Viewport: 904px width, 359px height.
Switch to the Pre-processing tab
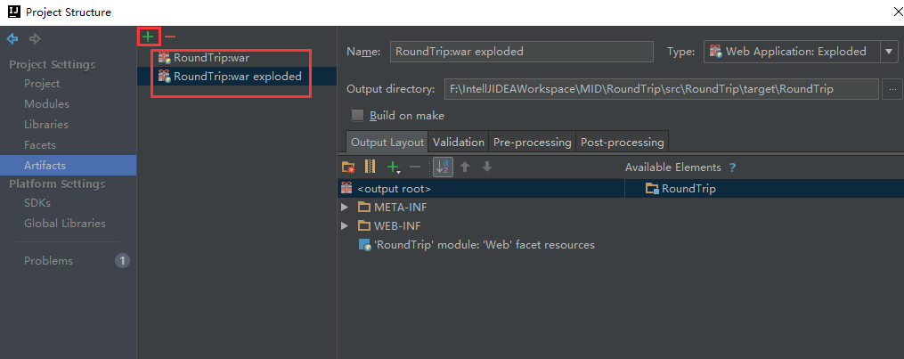coord(533,142)
